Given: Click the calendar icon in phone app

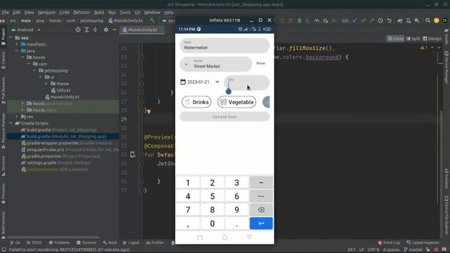Looking at the screenshot, I should coord(183,82).
